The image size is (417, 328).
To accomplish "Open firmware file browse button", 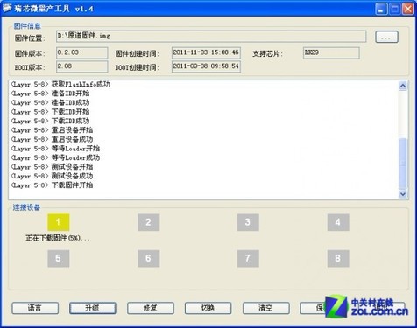I will [x=386, y=37].
